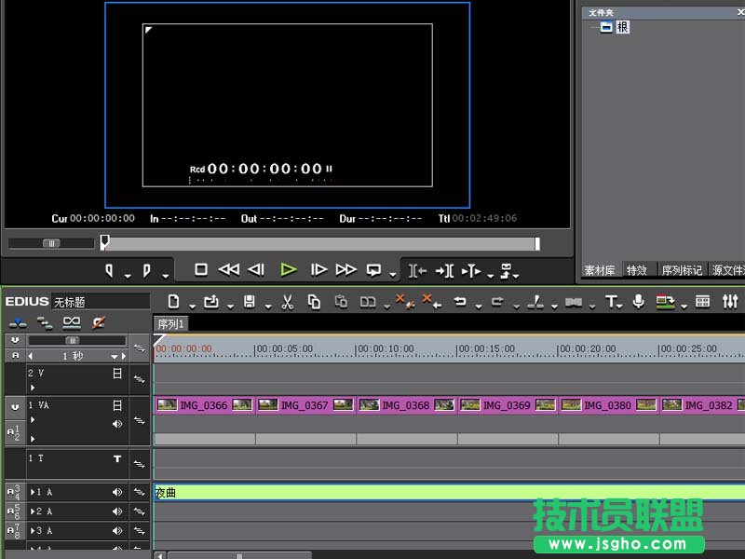Add cut point icon

point(535,302)
